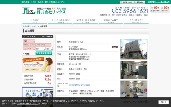The width and height of the screenshot is (171, 107).
Task: Open the 最近見た物件 button in top bar
Action: point(126,2)
